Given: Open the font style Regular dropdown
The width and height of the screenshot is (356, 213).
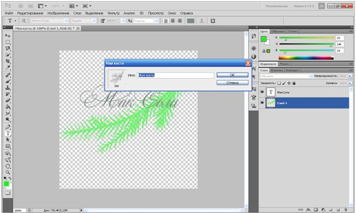Looking at the screenshot, I should (94, 21).
